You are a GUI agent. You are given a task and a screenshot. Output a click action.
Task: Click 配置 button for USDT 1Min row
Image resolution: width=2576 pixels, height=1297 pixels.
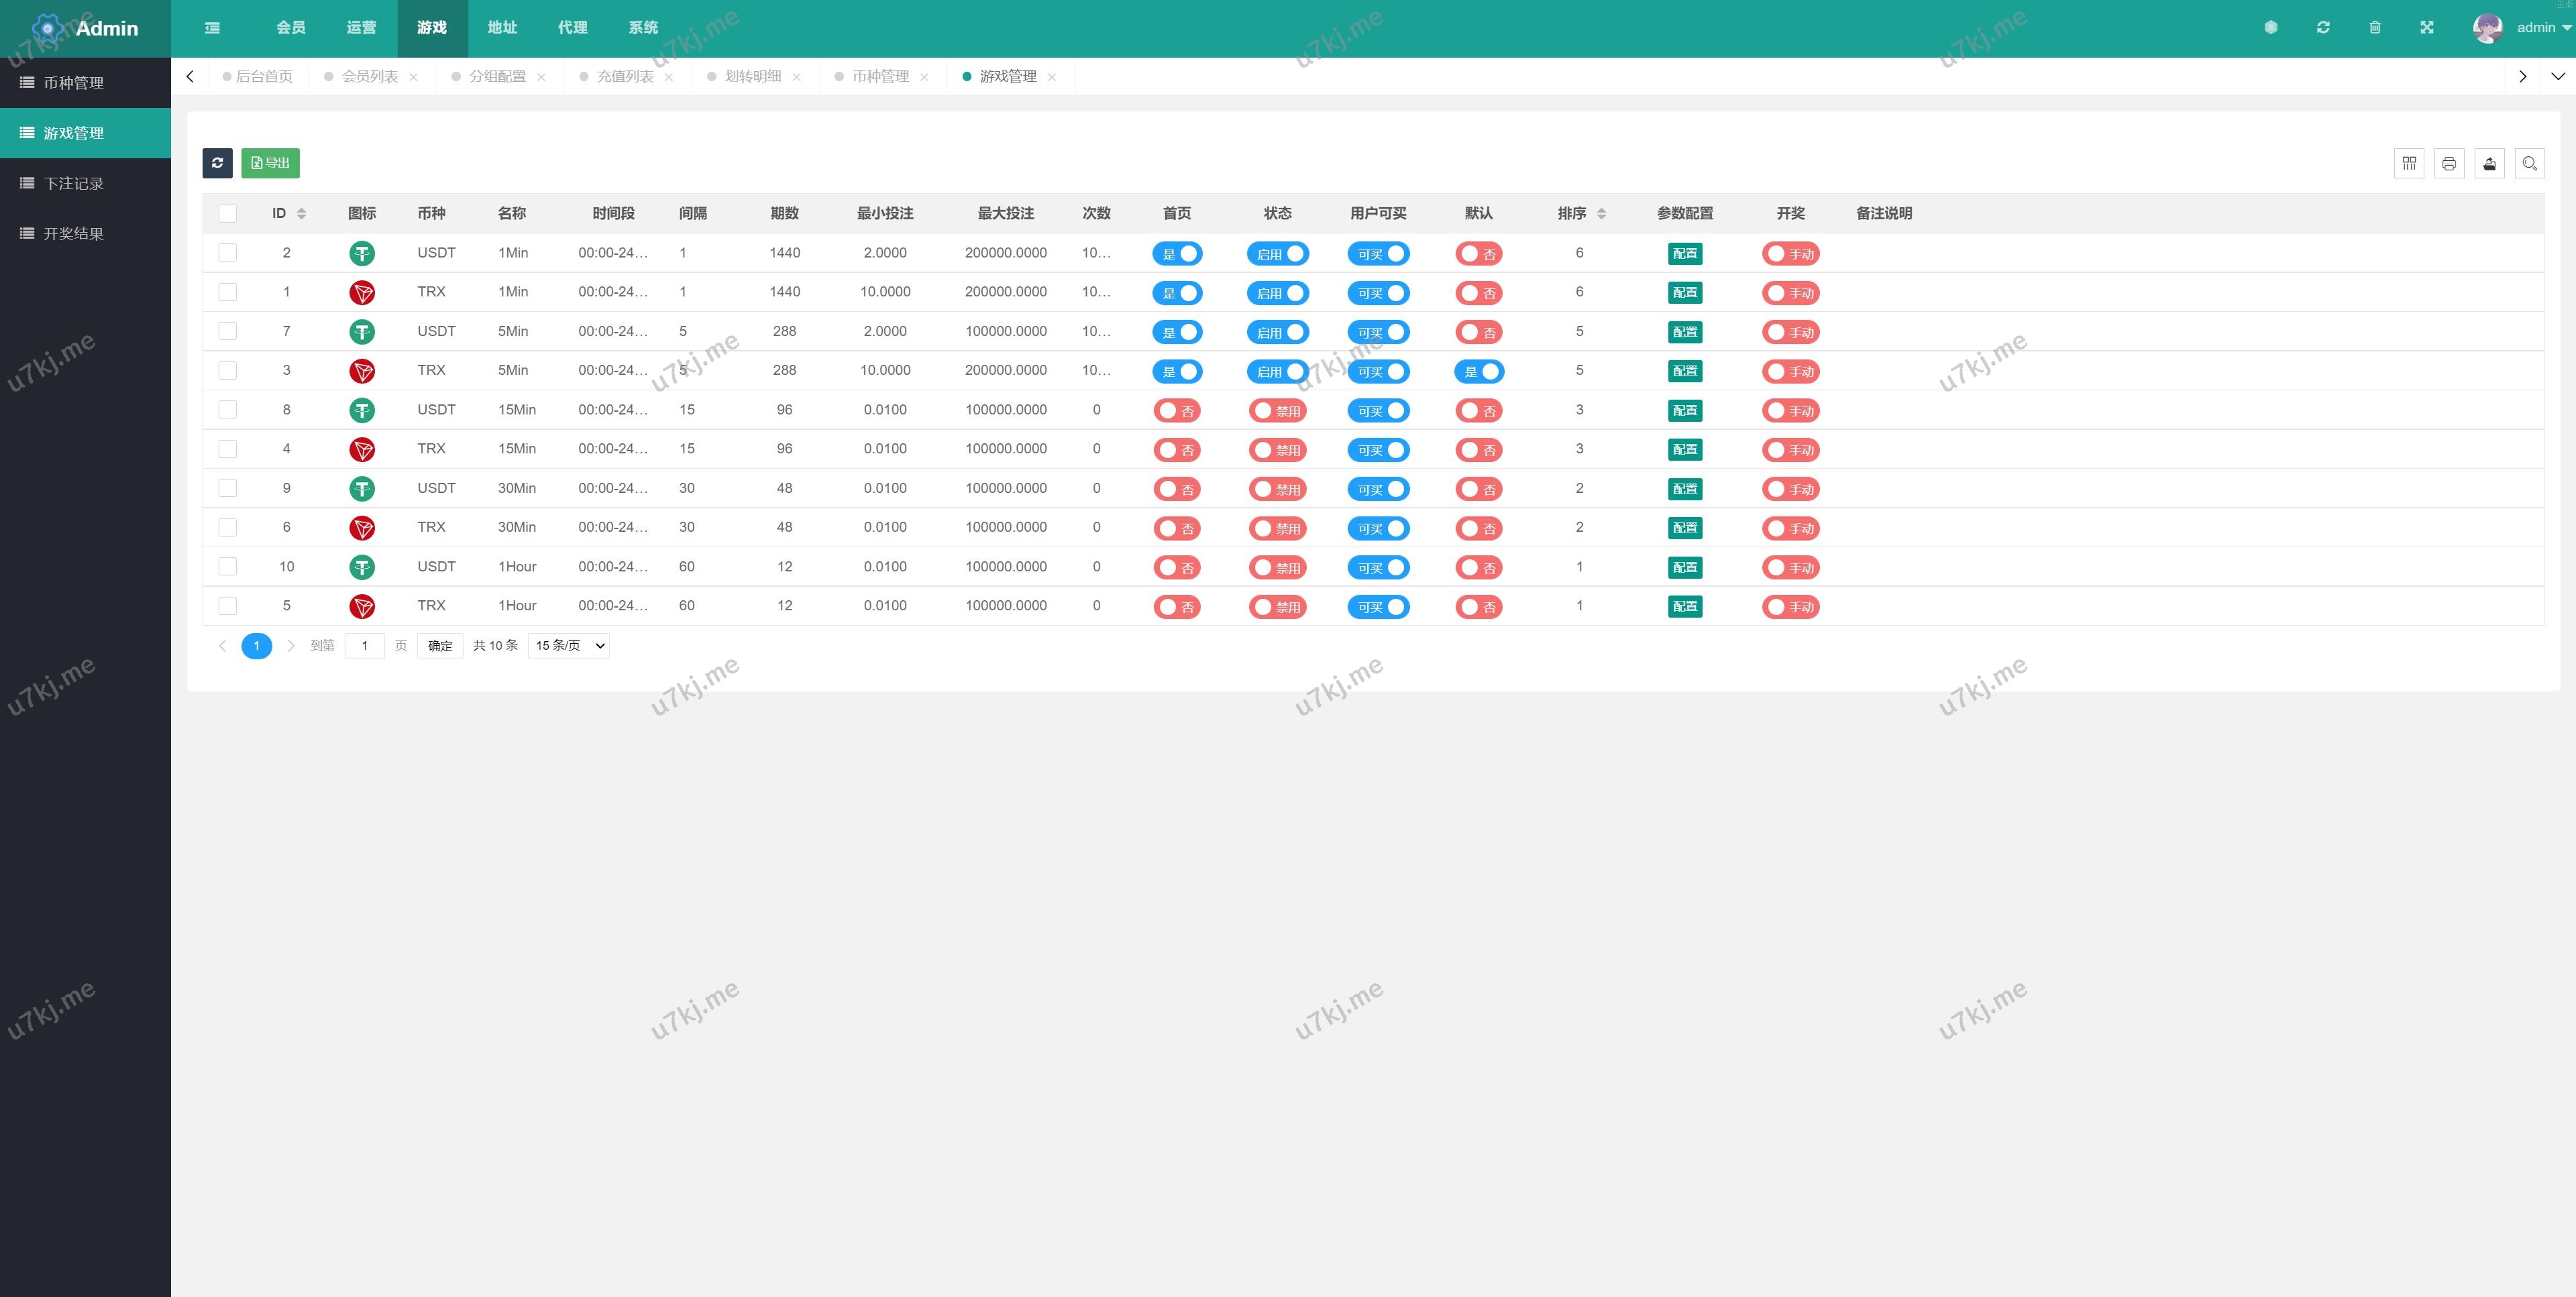pos(1684,254)
